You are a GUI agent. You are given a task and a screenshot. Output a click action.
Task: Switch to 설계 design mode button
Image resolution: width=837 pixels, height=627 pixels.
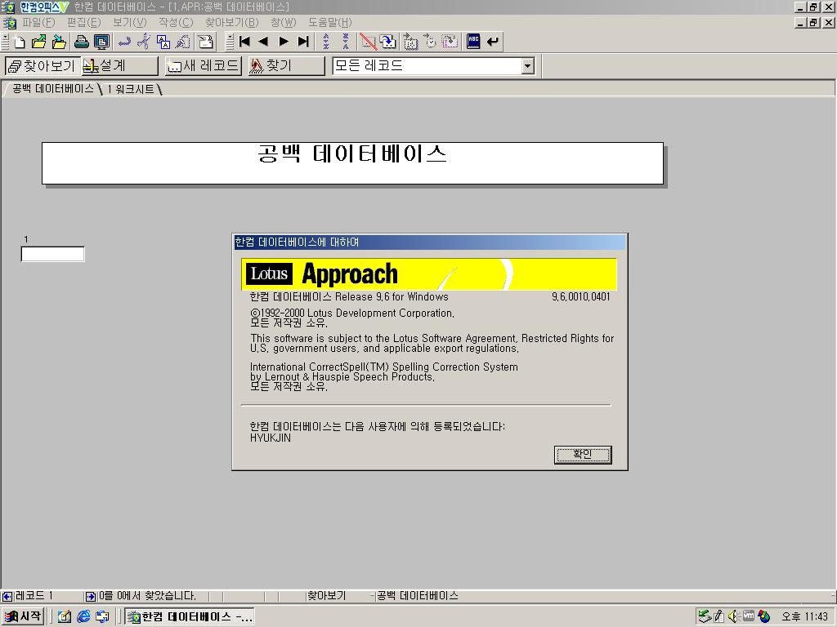(x=119, y=66)
